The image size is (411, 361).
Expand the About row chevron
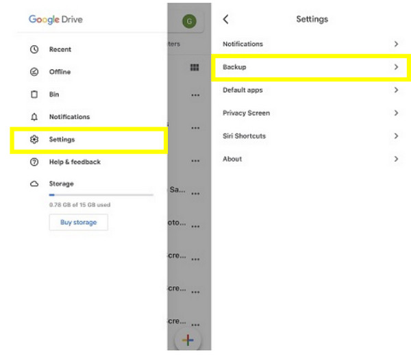pos(396,159)
